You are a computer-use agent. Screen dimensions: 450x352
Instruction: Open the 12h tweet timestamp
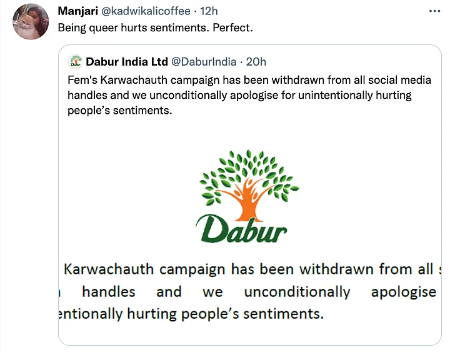click(x=209, y=11)
